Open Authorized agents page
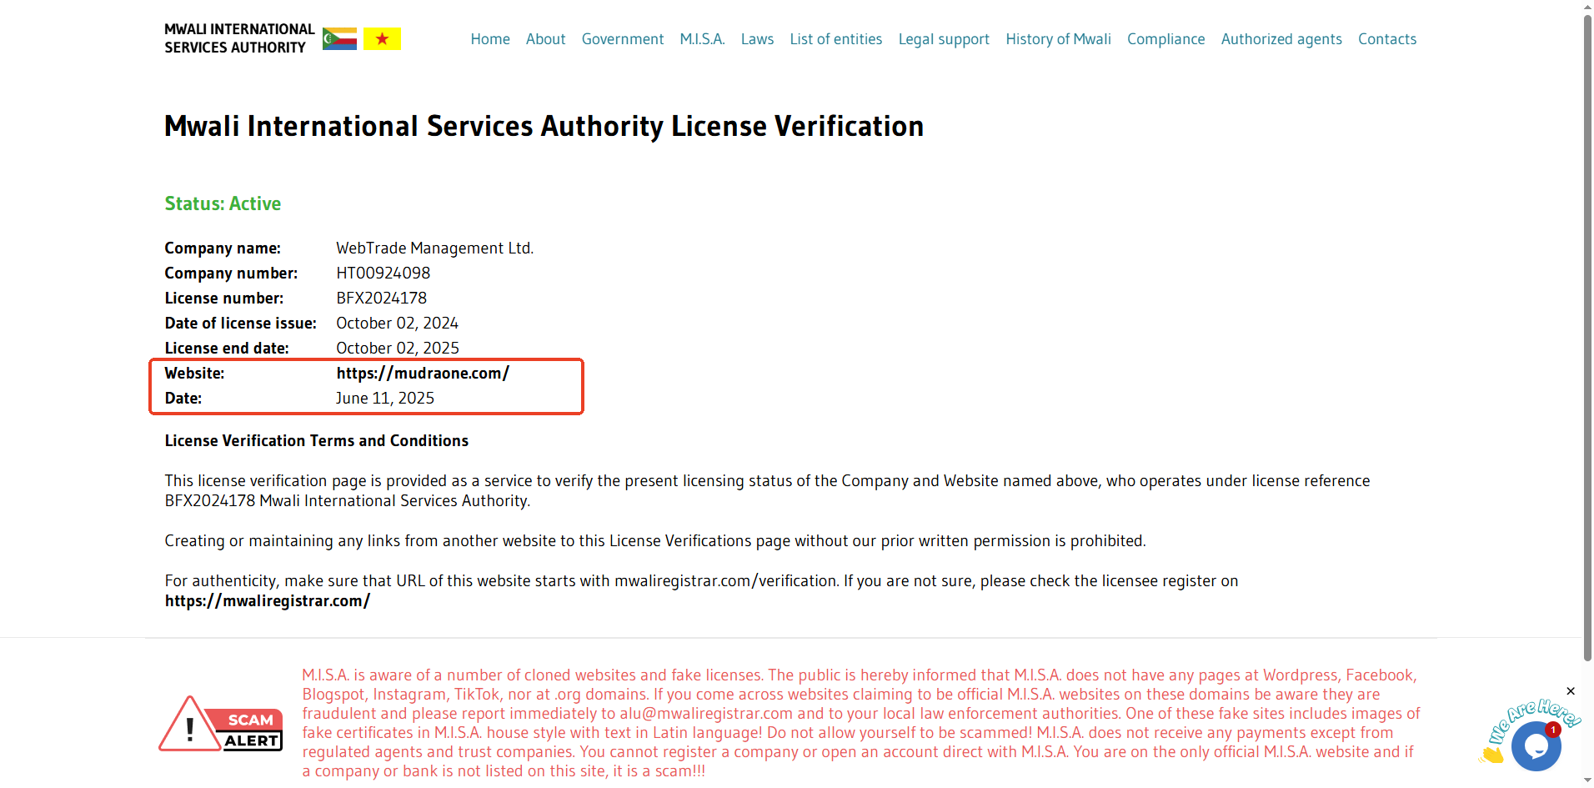1594x788 pixels. point(1281,39)
